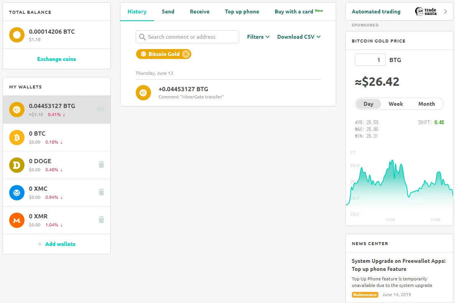The image size is (455, 303).
Task: Toggle visibility eye on the BTG wallet
Action: [x=100, y=109]
